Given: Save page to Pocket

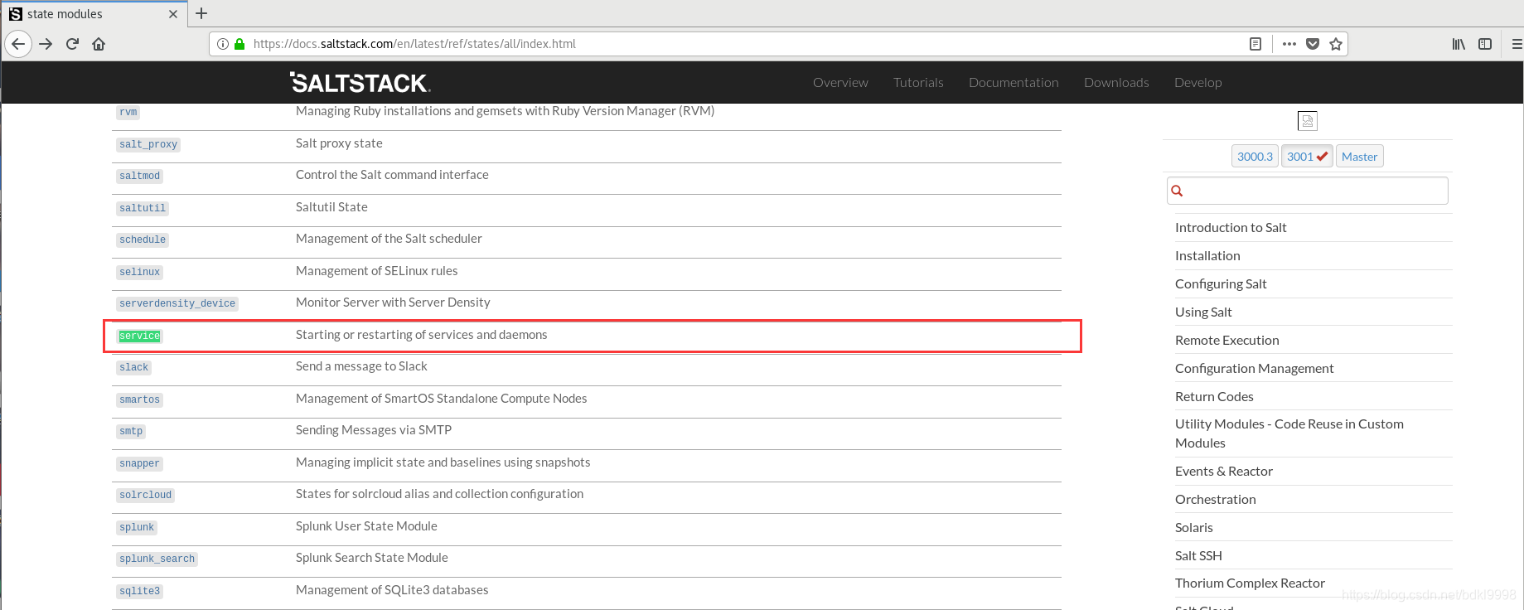Looking at the screenshot, I should (x=1313, y=44).
